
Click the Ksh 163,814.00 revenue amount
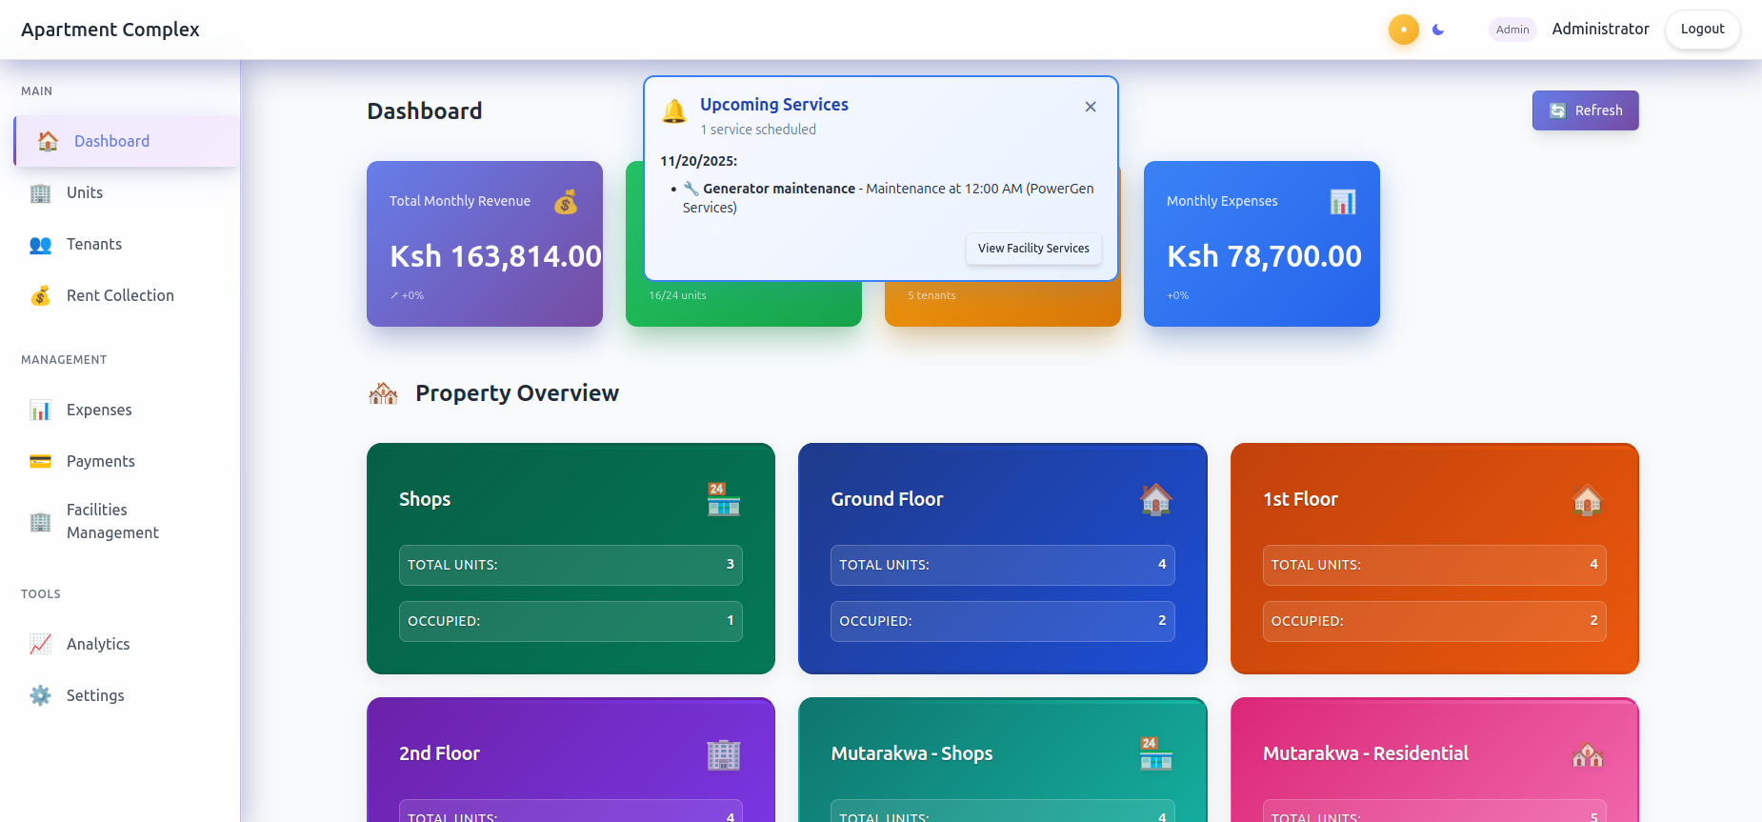click(x=495, y=256)
